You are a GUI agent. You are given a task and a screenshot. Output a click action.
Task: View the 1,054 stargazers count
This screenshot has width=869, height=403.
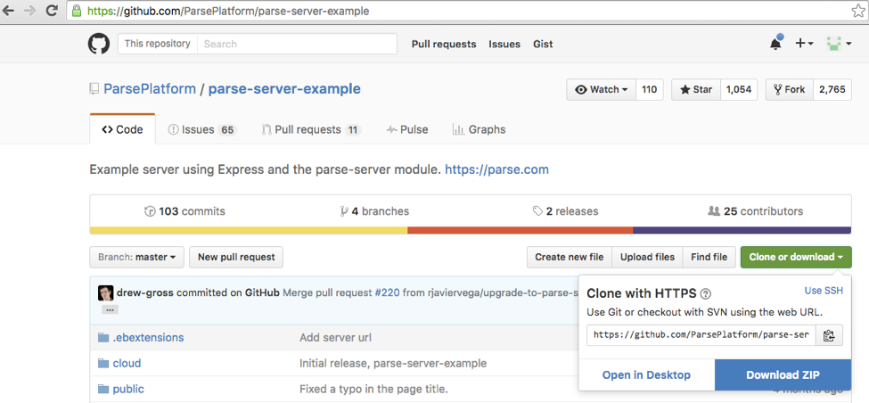pyautogui.click(x=738, y=90)
